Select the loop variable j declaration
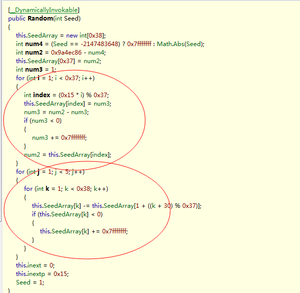 39,172
